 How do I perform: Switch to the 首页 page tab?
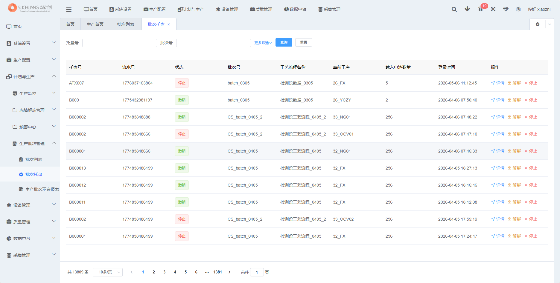pos(70,24)
